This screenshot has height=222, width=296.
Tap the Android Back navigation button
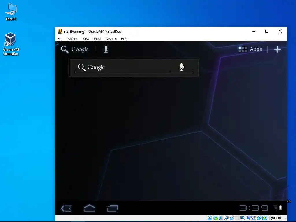[x=66, y=208]
